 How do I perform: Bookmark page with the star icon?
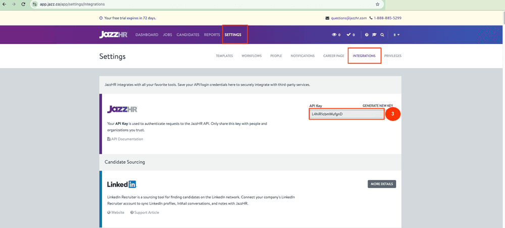(x=377, y=5)
